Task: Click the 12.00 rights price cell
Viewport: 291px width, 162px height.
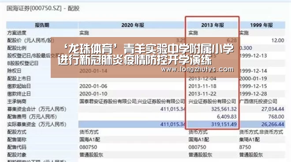Action: pyautogui.click(x=278, y=40)
